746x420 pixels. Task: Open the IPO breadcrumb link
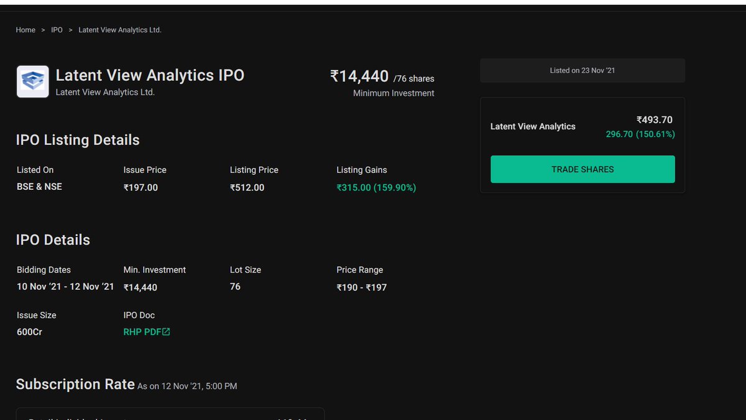tap(57, 30)
